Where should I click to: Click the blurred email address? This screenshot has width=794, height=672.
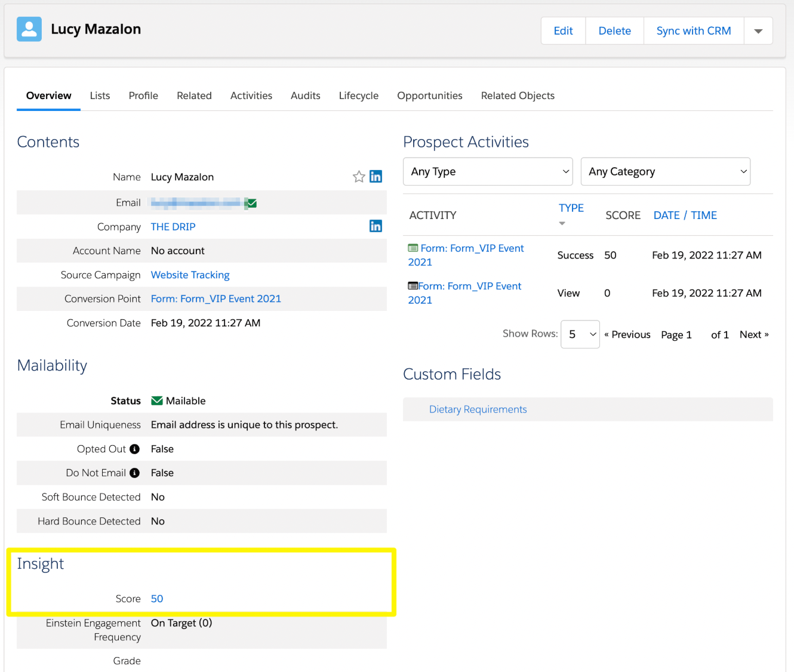click(198, 204)
